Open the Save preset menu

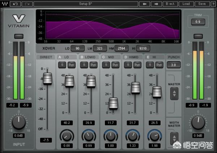[202, 4]
